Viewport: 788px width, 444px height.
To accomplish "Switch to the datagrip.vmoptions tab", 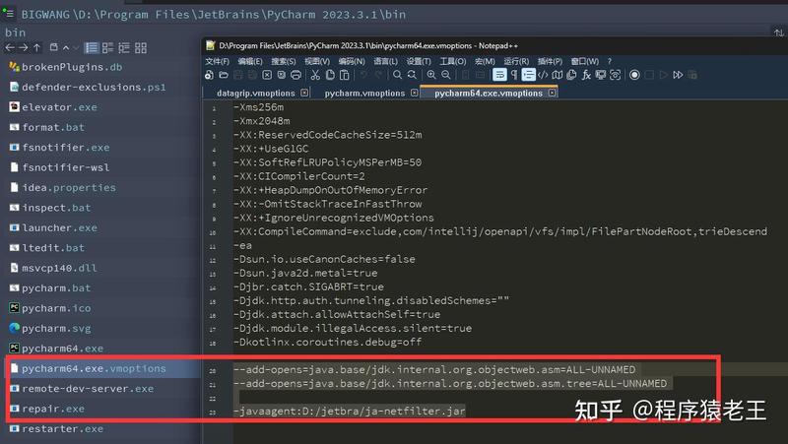I will 256,94.
